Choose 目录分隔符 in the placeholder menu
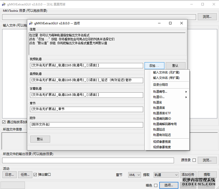The height and width of the screenshot is (189, 219). pos(161,85)
